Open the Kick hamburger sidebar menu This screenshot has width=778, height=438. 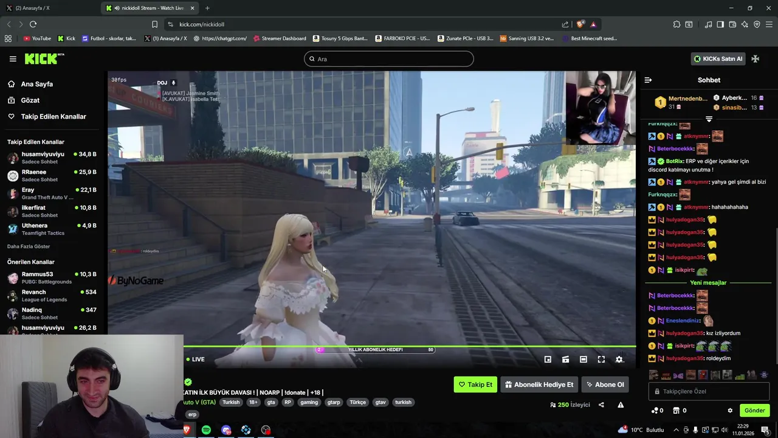(x=13, y=59)
